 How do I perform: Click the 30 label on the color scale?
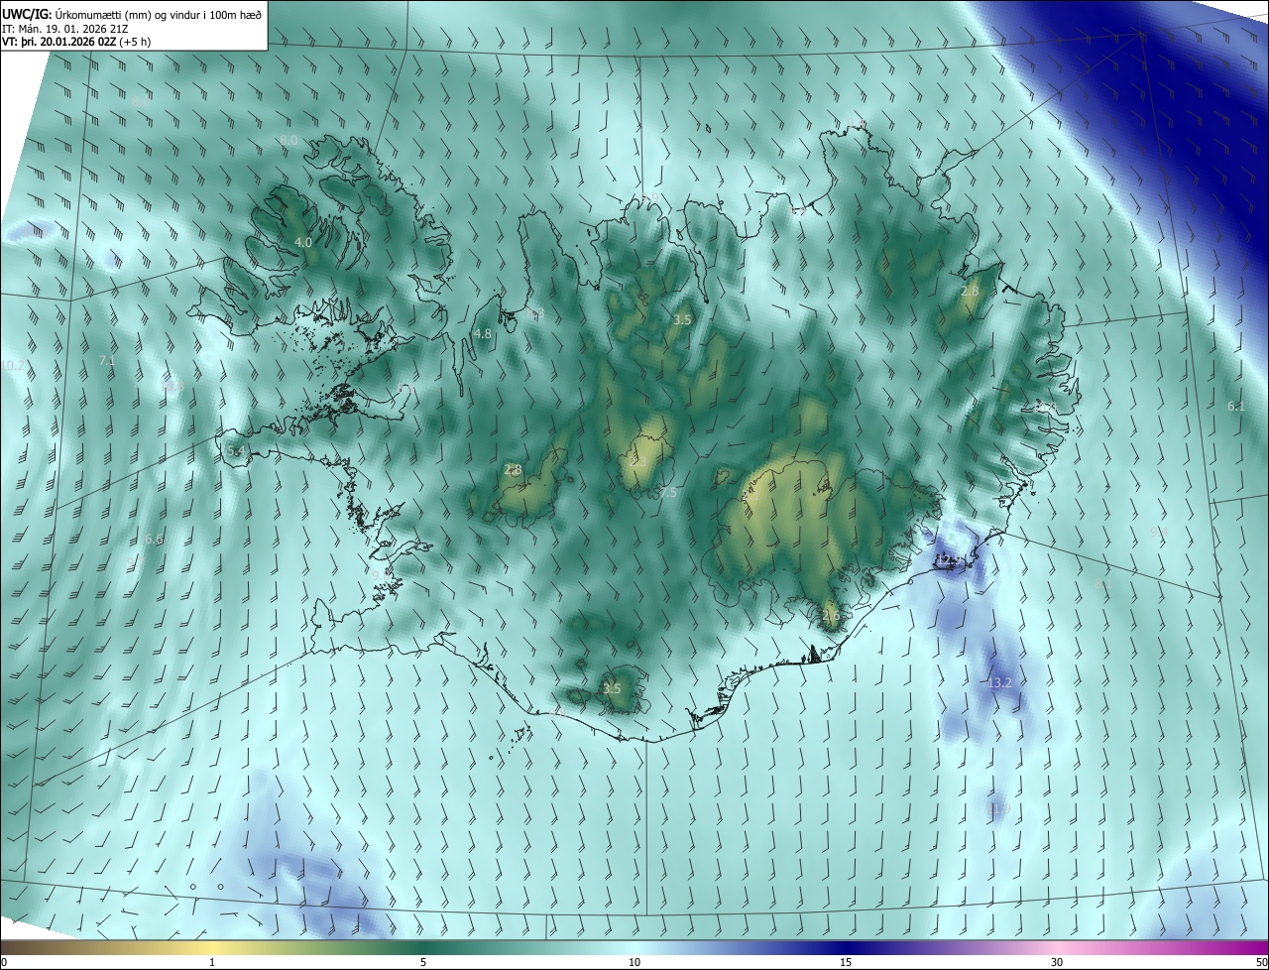coord(1057,963)
